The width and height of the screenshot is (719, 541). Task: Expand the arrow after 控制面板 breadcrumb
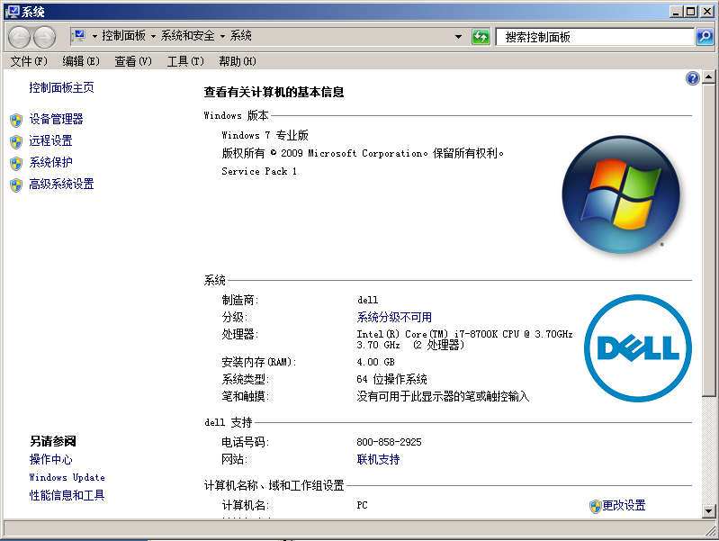tap(153, 36)
